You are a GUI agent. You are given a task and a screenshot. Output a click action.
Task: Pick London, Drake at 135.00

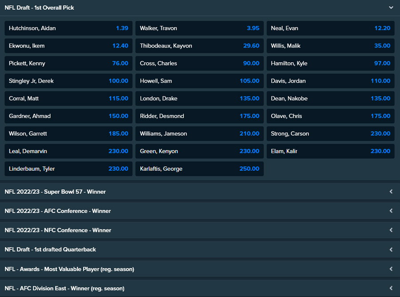[200, 99]
